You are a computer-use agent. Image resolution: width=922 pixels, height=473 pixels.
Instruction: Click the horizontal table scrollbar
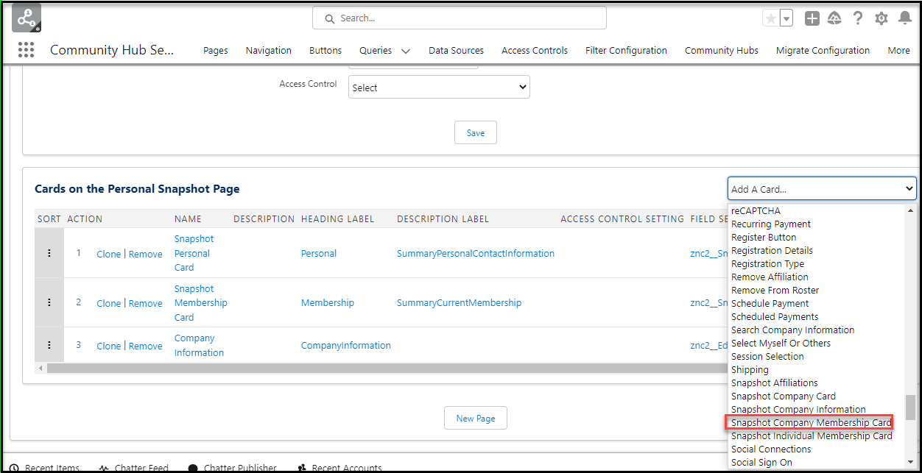pos(368,368)
